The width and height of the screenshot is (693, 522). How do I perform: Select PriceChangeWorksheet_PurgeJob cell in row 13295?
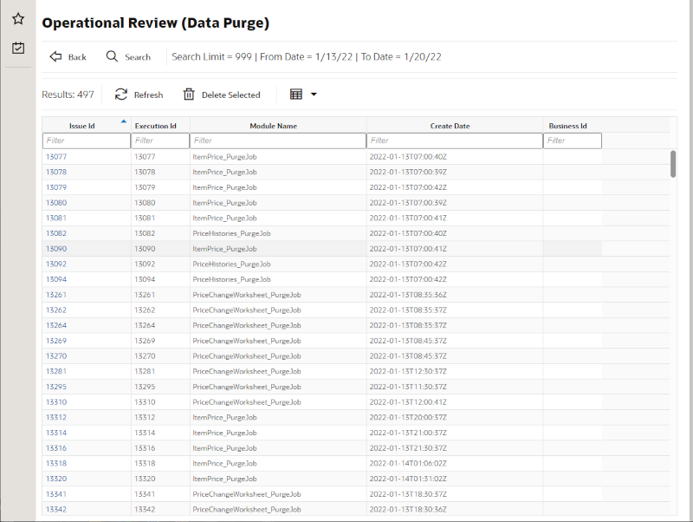[x=278, y=387]
